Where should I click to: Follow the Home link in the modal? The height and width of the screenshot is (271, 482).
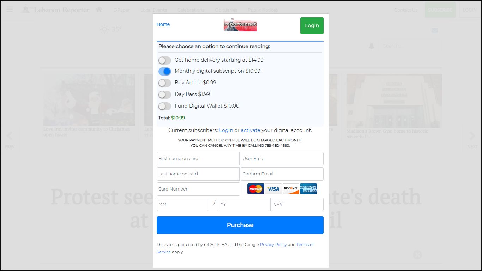click(x=163, y=24)
